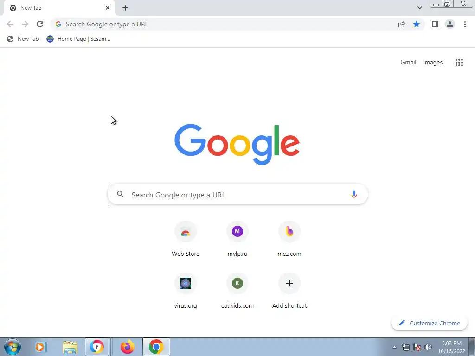475x356 pixels.
Task: Click the Google logo
Action: click(x=237, y=145)
